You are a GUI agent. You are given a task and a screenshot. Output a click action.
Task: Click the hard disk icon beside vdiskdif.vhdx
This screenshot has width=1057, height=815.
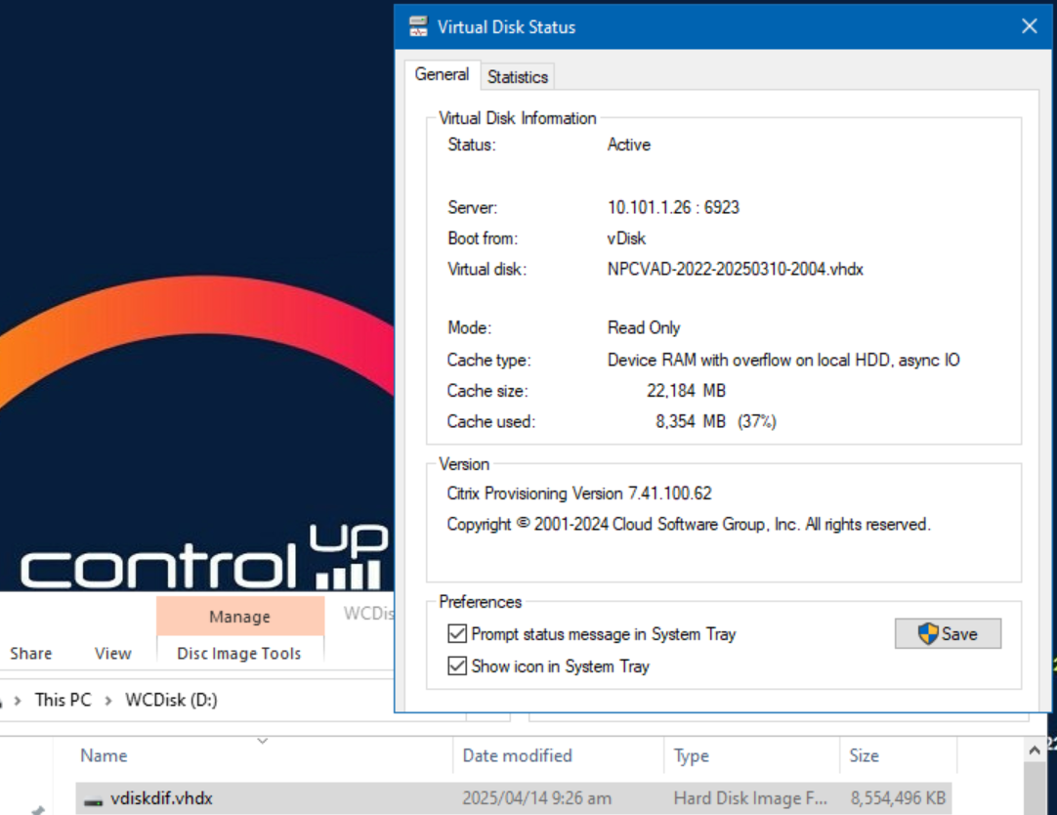tap(92, 798)
